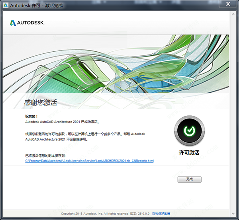The image size is (239, 220).
Task: Click the window title 'Autodesk 许可 - 激活完成'
Action: [36, 6]
